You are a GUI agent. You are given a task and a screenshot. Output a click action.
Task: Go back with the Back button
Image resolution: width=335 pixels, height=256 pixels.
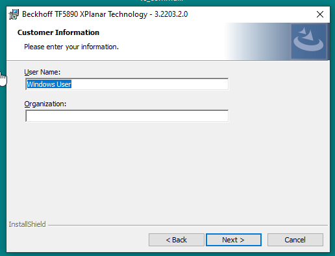[x=177, y=240]
